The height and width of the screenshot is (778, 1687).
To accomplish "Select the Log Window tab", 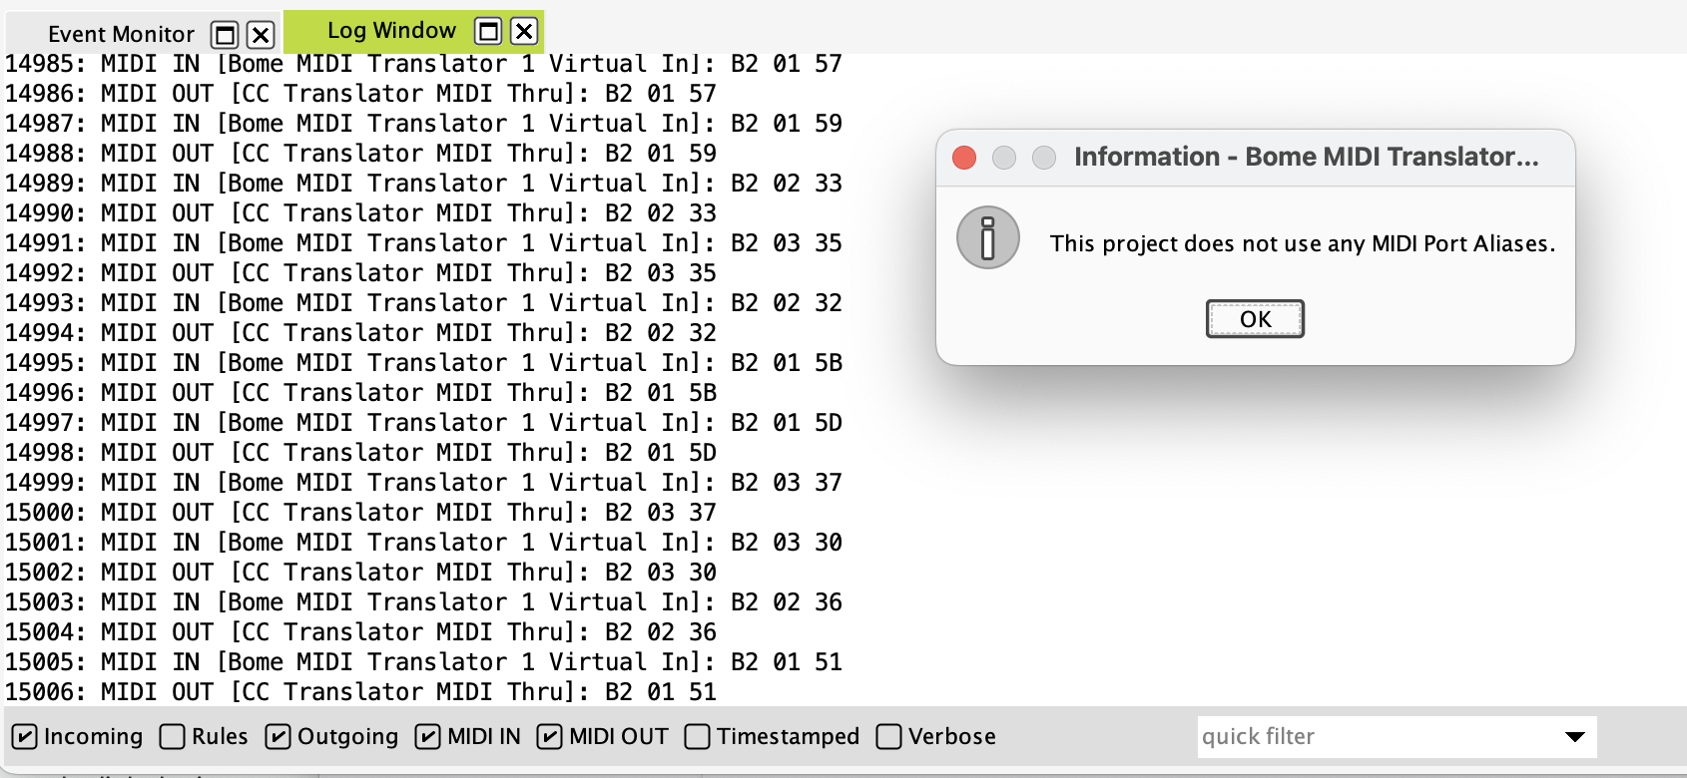I will click(x=391, y=31).
